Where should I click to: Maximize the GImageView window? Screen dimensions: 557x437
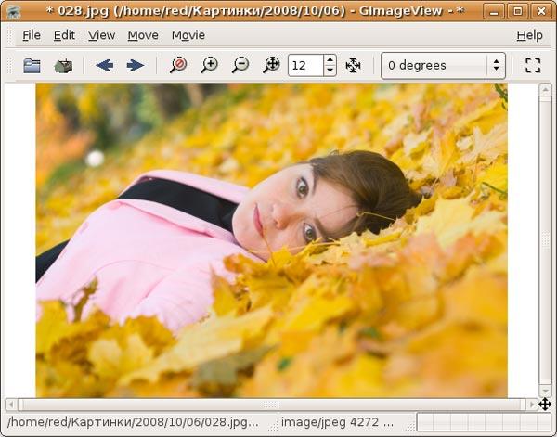click(x=518, y=12)
